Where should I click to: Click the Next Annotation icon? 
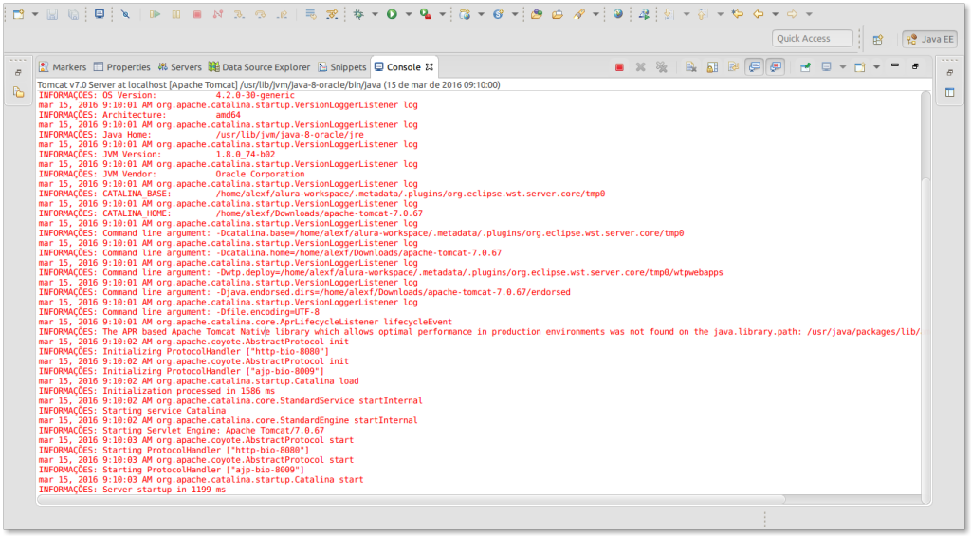tap(669, 13)
